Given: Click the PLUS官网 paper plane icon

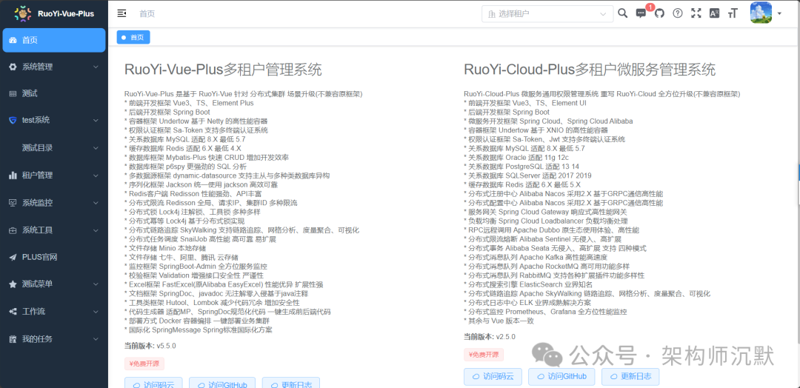Looking at the screenshot, I should [13, 257].
